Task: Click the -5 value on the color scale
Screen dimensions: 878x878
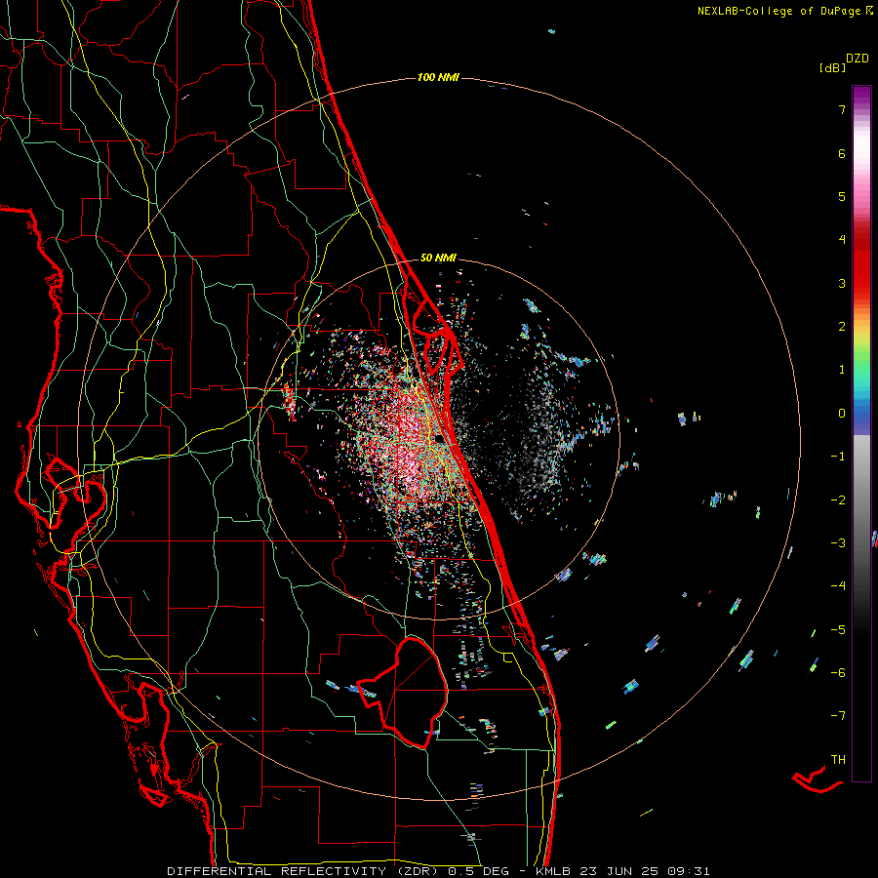Action: tap(838, 629)
